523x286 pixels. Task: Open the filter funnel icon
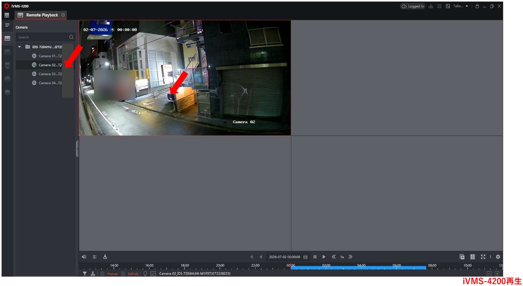[85, 274]
